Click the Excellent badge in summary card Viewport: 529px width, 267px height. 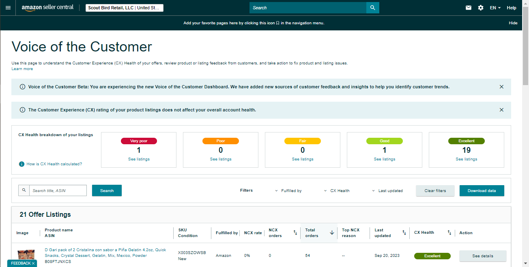coord(467,141)
